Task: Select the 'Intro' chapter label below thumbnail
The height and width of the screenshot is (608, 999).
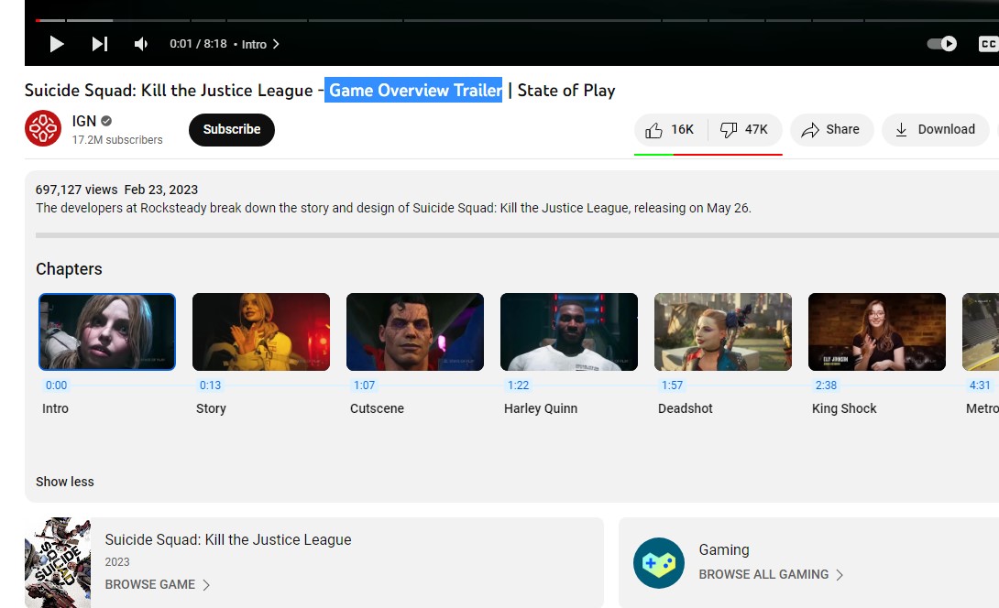Action: click(55, 408)
